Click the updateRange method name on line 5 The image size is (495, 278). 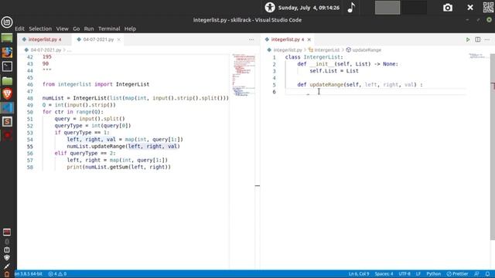click(326, 85)
